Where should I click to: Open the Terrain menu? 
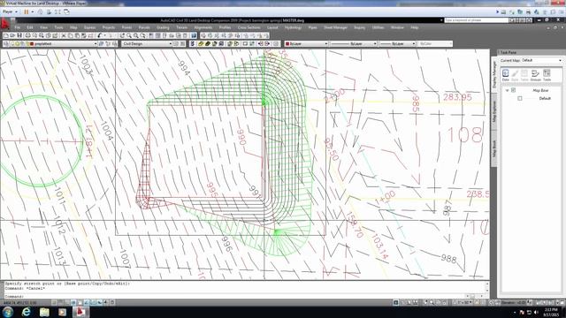(x=181, y=27)
